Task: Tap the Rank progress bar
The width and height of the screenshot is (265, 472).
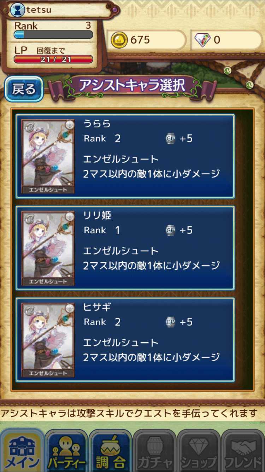Action: coord(53,35)
